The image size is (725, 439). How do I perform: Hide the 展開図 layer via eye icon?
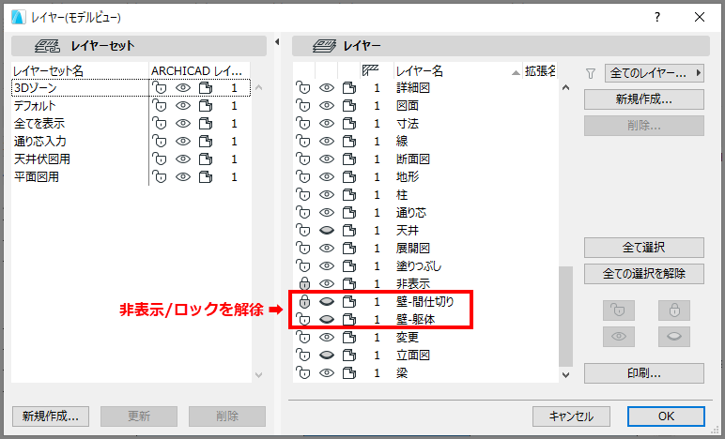pyautogui.click(x=327, y=249)
